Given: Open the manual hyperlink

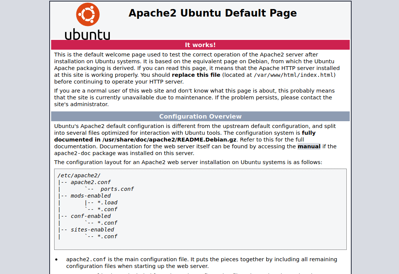Looking at the screenshot, I should 309,146.
